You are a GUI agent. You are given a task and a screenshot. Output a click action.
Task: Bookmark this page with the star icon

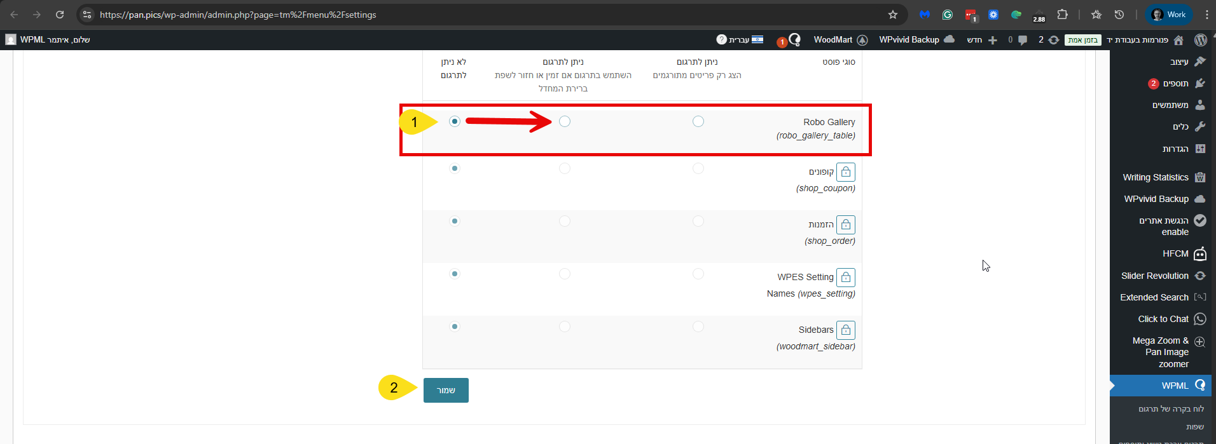(x=893, y=15)
